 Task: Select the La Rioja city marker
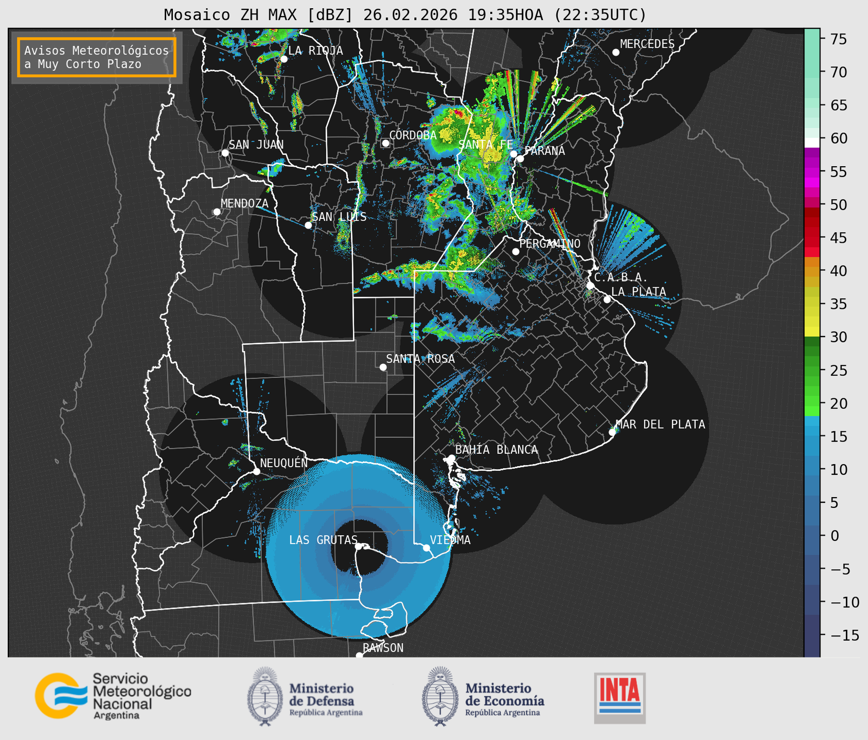pyautogui.click(x=284, y=59)
